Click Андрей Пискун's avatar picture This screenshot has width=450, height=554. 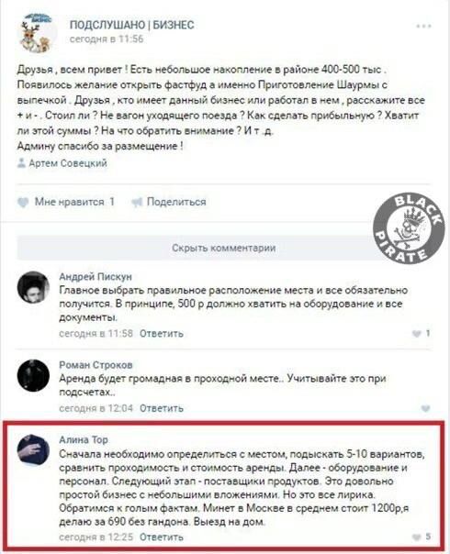(33, 287)
